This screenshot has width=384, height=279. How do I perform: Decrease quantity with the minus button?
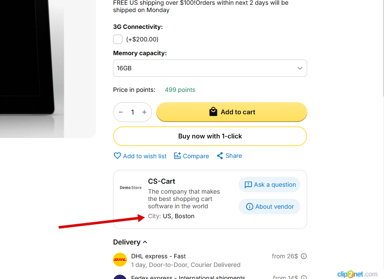click(121, 112)
